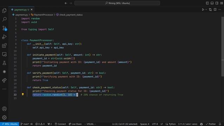Click the command center search box
Screen dimensions: 224x126
point(117,3)
